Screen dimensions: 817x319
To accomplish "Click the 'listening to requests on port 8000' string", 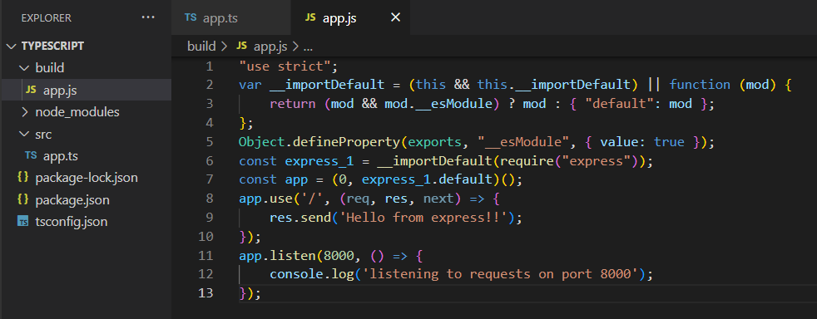I will (500, 274).
